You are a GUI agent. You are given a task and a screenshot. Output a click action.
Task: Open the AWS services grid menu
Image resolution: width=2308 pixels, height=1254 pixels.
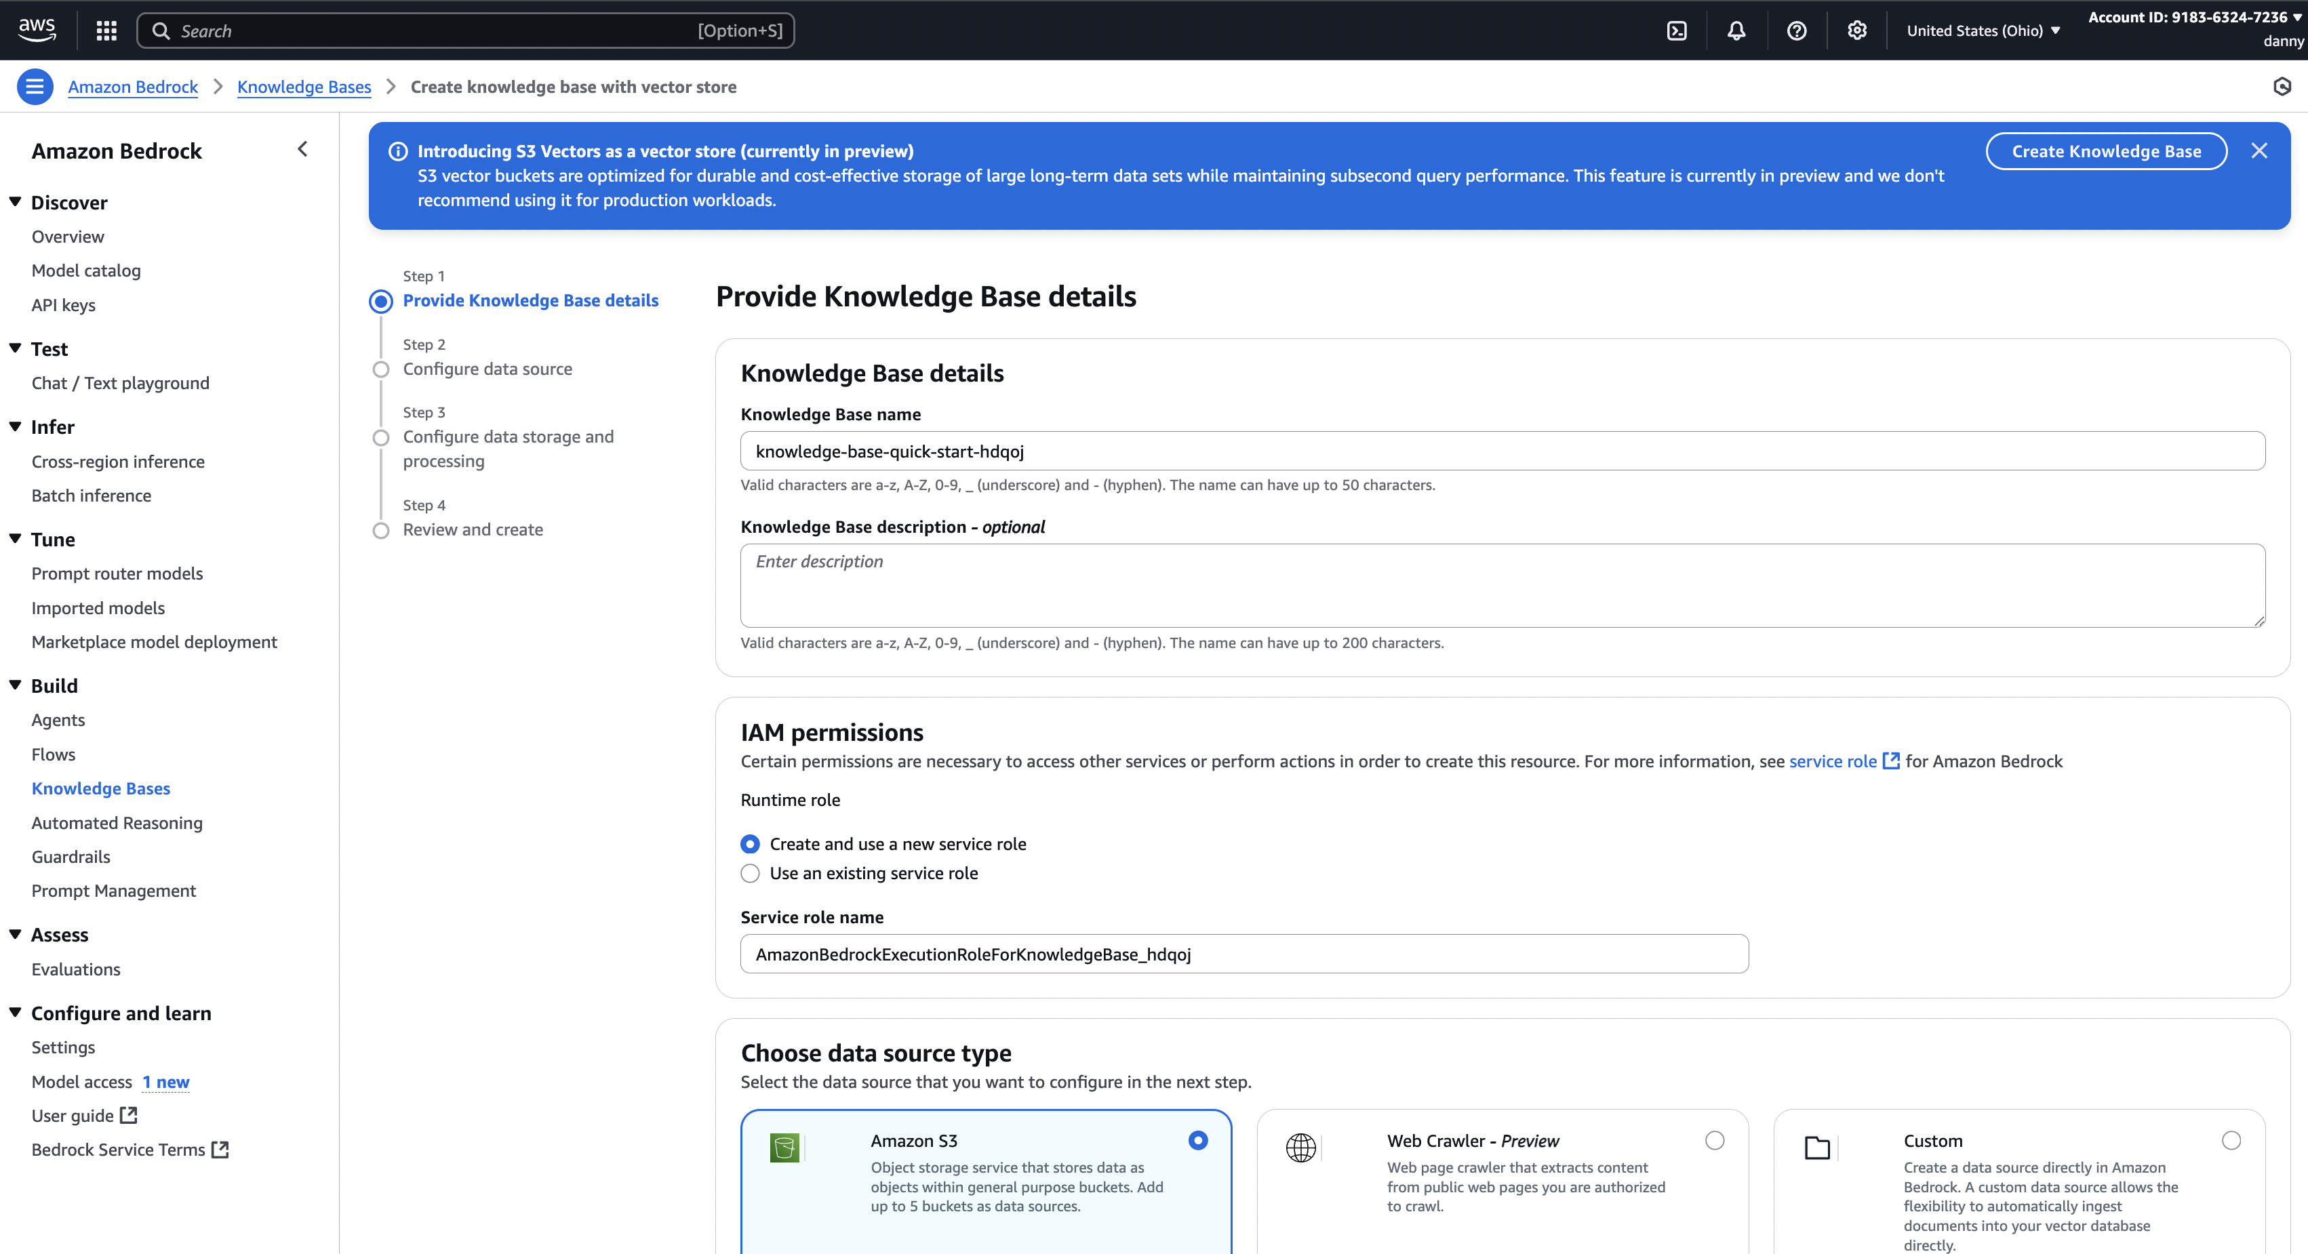tap(106, 31)
